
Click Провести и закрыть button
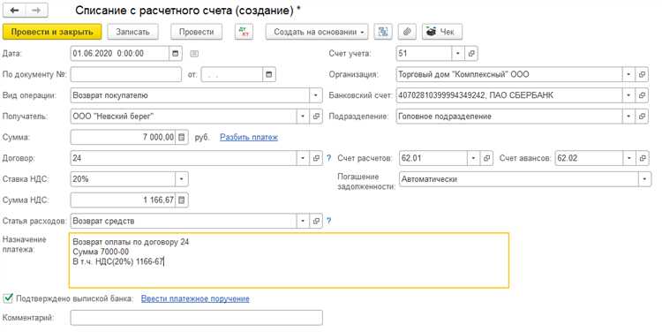(52, 32)
